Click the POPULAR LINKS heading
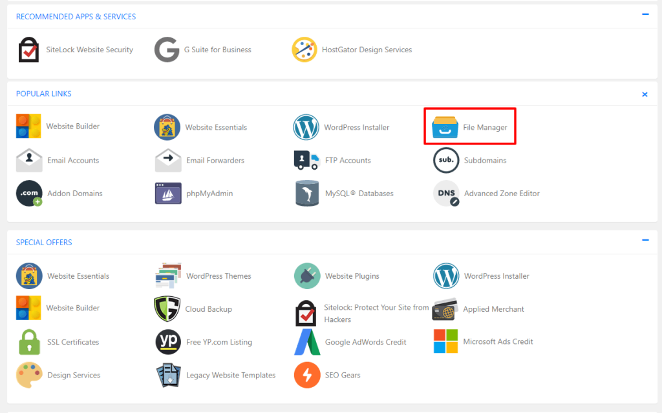Image resolution: width=662 pixels, height=413 pixels. tap(43, 94)
